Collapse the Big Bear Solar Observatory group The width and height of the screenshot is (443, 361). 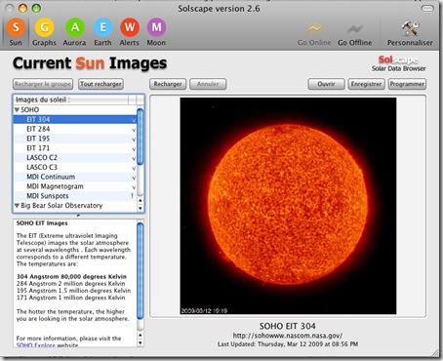point(17,206)
